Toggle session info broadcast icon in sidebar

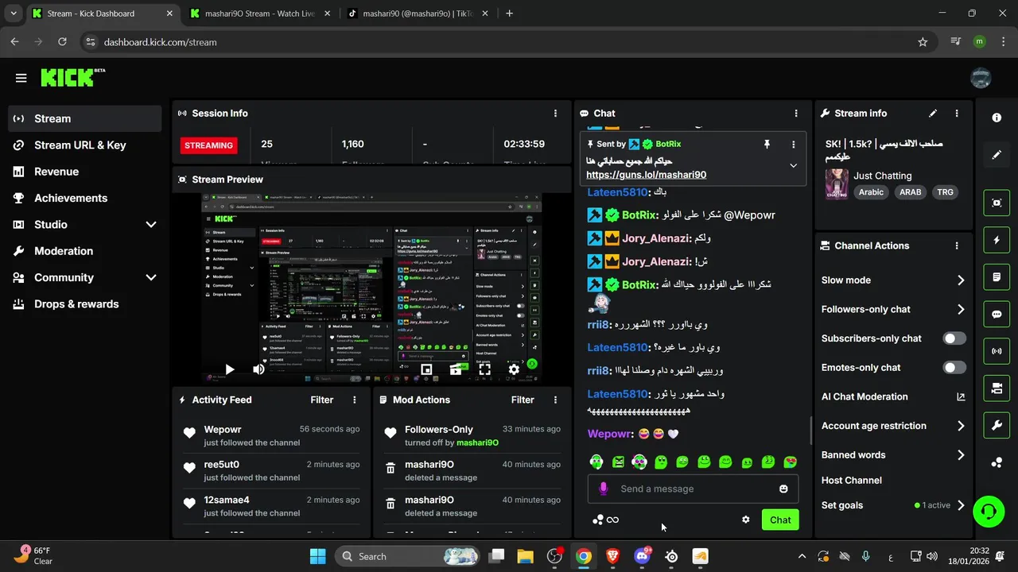point(997,351)
